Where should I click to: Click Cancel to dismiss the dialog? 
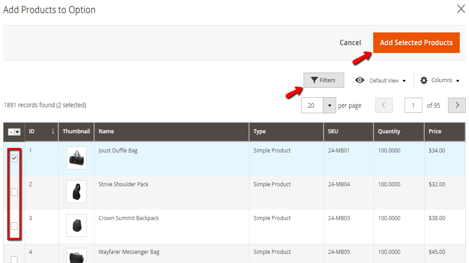pos(350,42)
